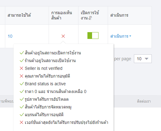Click the sort arrows icon in เปิดการใช้งาน header
Screen dimensions: 161x131
click(90, 18)
